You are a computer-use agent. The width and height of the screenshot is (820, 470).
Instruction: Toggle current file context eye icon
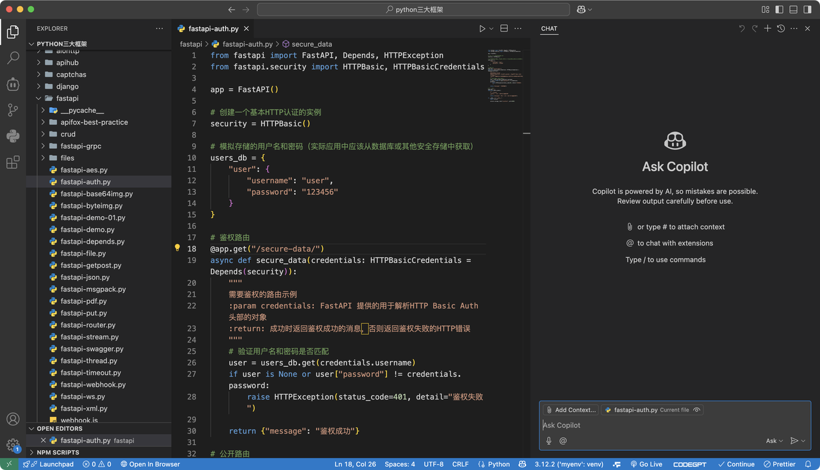tap(697, 410)
